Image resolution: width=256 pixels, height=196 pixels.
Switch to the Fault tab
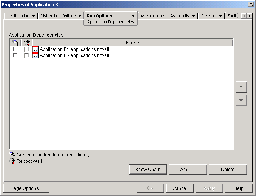point(231,16)
